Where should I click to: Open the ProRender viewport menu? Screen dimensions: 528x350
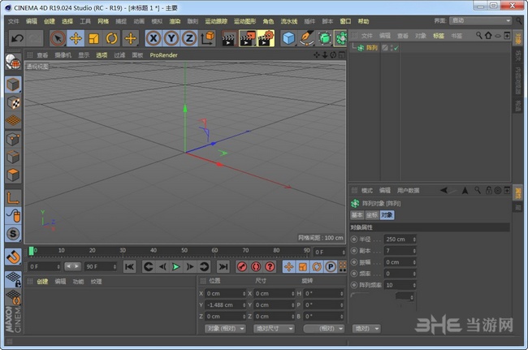point(163,55)
